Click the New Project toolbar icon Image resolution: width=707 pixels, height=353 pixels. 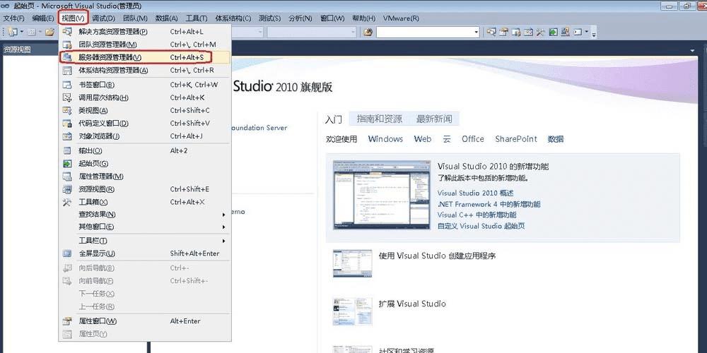coord(12,32)
